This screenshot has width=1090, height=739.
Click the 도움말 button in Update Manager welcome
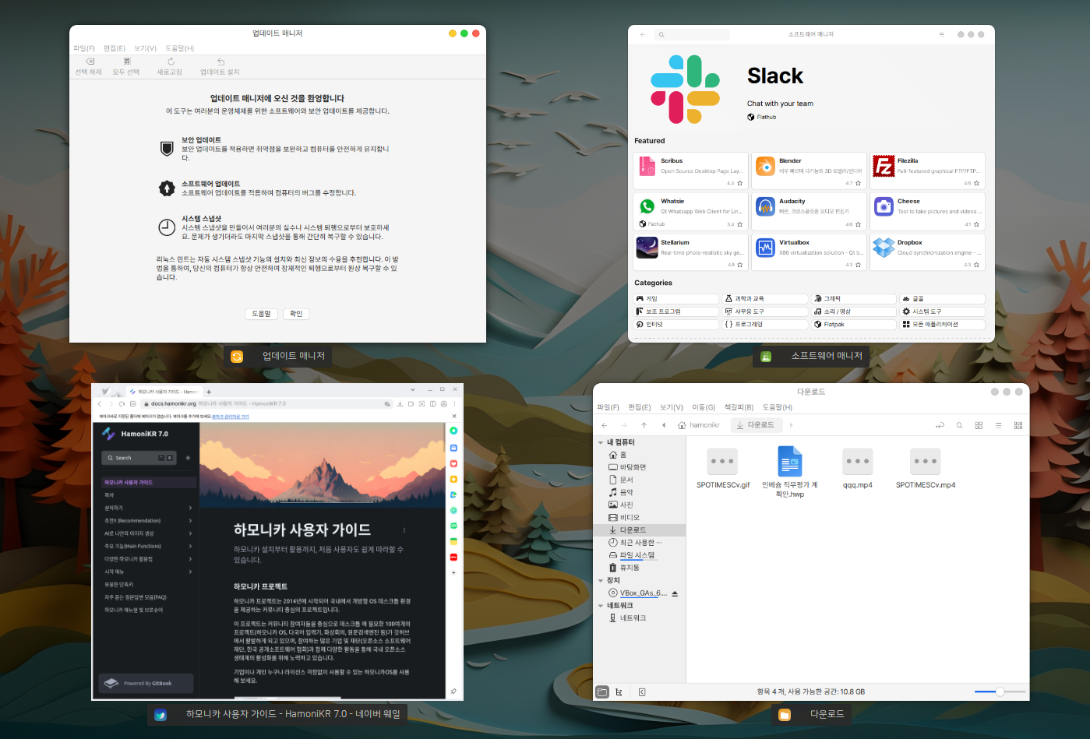261,314
